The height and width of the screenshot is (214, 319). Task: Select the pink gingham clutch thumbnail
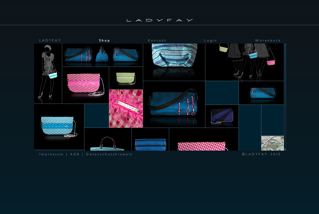click(x=85, y=85)
